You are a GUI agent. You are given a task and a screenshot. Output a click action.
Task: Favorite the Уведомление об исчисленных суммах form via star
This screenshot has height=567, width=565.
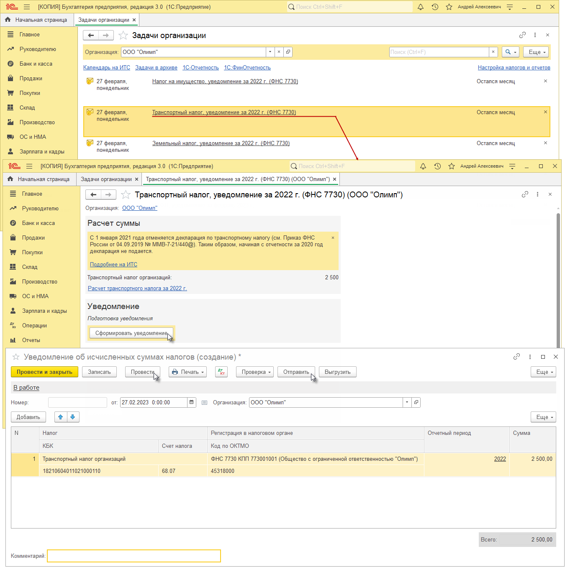tap(16, 357)
